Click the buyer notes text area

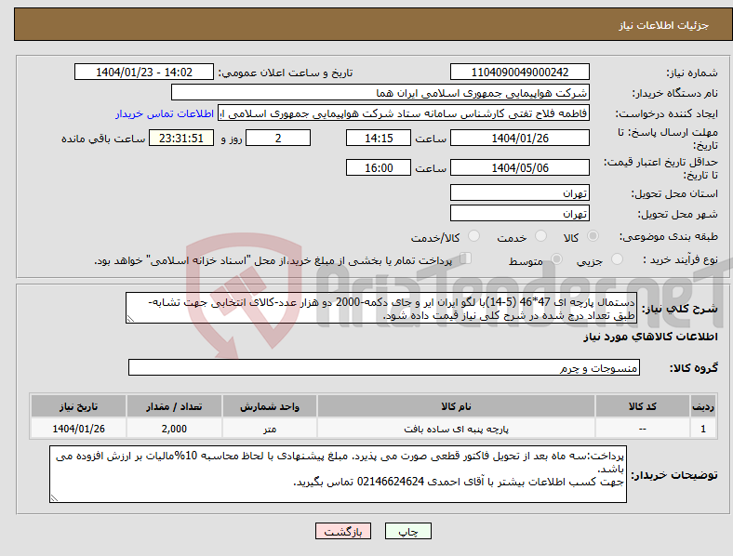[x=338, y=474]
